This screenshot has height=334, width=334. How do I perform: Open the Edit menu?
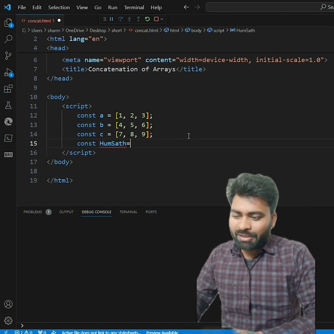[37, 7]
